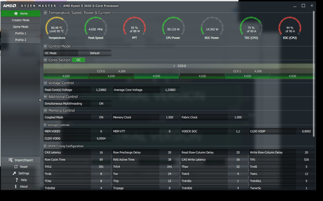Switch to Creator Mode profile
Screen dimensions: 323x201
tap(20, 20)
